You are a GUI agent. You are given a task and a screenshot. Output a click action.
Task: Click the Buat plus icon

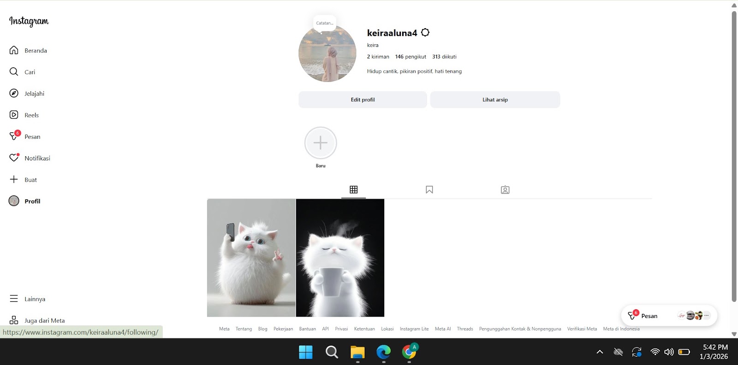[14, 179]
